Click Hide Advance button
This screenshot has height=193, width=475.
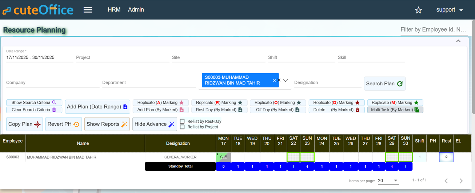155,124
